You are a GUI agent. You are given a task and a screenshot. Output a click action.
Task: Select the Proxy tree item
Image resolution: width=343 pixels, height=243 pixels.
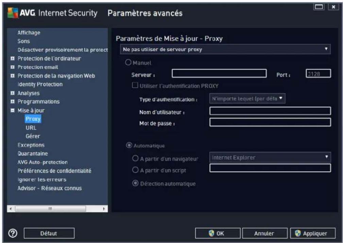coord(33,119)
